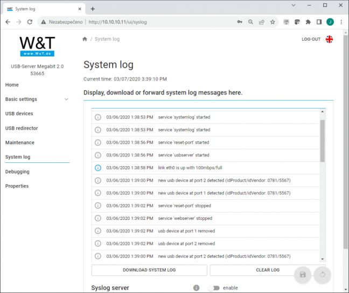Screen dimensions: 349x293
Task: Click the System log breadcrumb text
Action: pos(107,39)
